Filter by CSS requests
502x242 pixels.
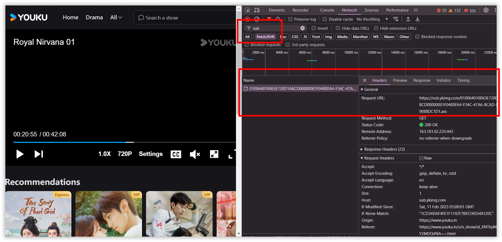(x=295, y=37)
